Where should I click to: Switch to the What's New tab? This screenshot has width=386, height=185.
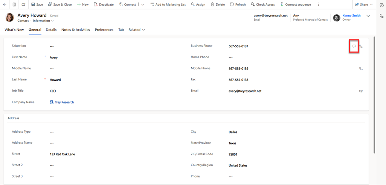click(14, 30)
